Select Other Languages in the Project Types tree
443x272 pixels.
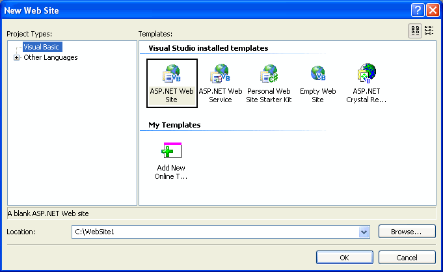(x=51, y=57)
